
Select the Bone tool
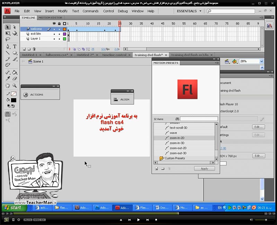8,72
